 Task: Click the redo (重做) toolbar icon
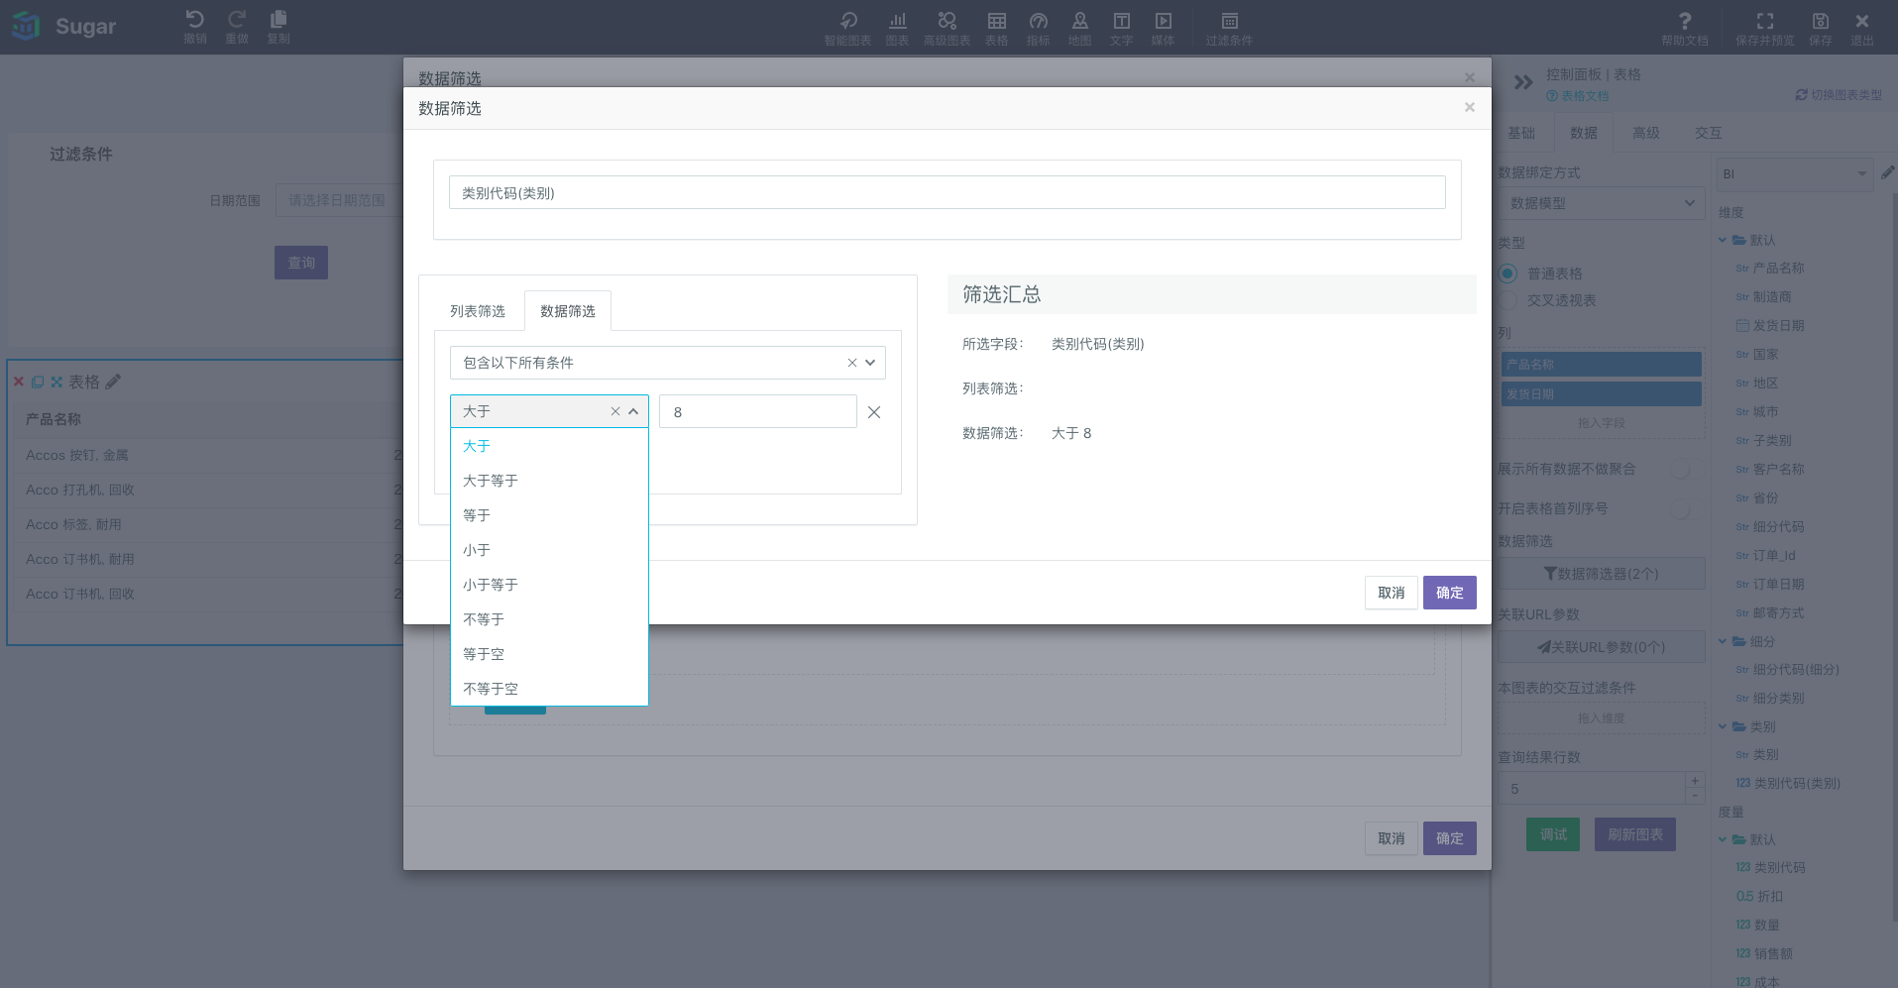237,27
